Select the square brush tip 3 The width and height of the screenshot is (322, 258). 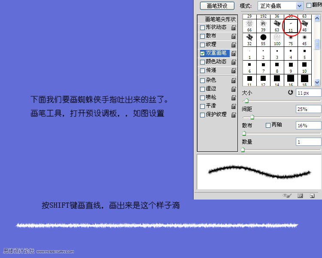pyautogui.click(x=277, y=53)
